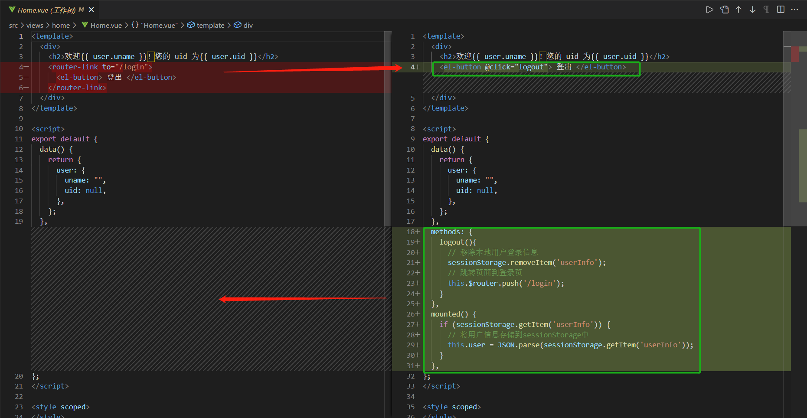
Task: Click comment 移除本地用户登录信息
Action: (493, 252)
